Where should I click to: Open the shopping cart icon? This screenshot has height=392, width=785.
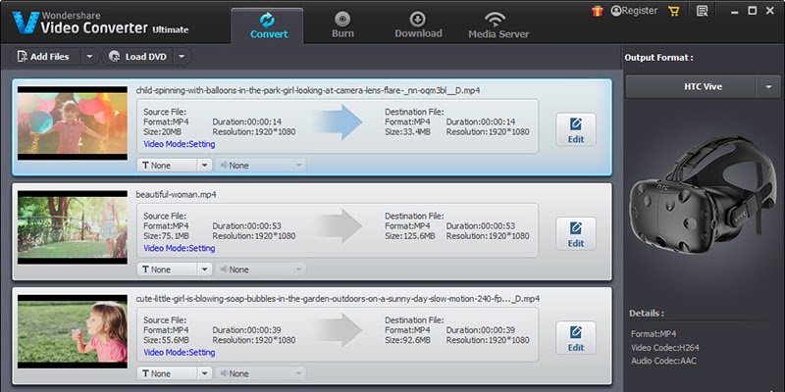click(674, 11)
